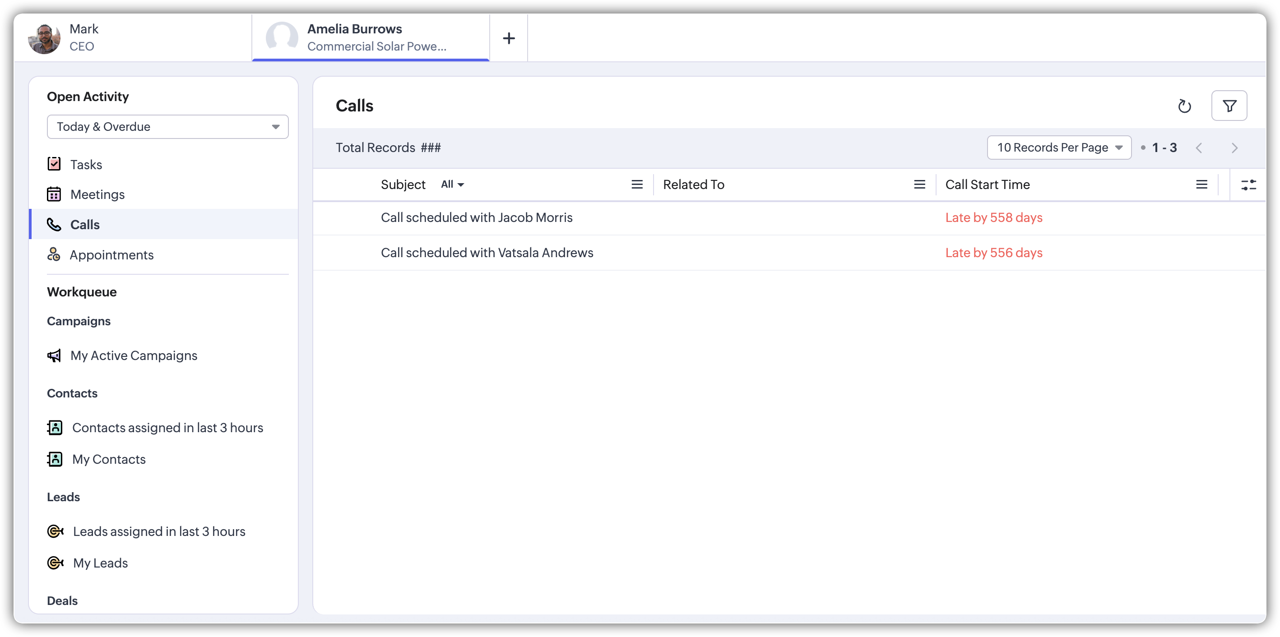The width and height of the screenshot is (1280, 637).
Task: Open Related To column hamburger menu
Action: tap(919, 185)
